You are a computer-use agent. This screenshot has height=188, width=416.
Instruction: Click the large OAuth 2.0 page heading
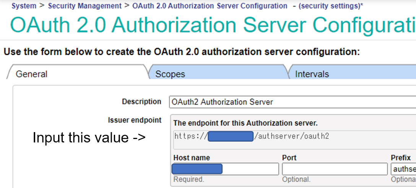tap(213, 25)
